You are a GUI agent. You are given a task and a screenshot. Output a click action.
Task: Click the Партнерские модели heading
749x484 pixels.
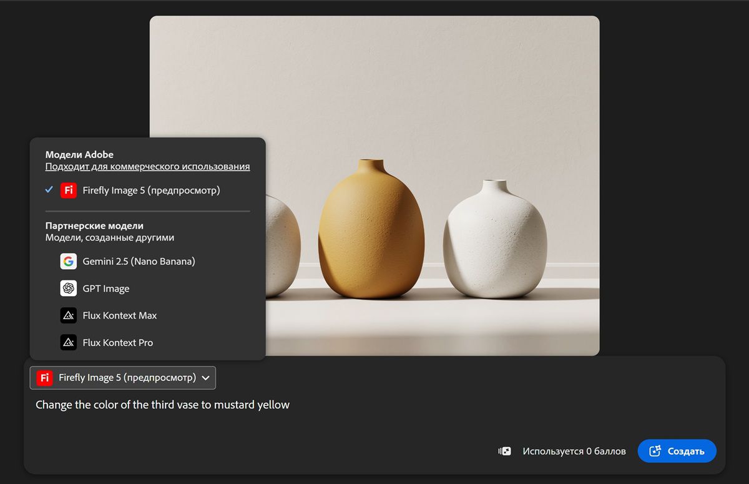point(94,226)
